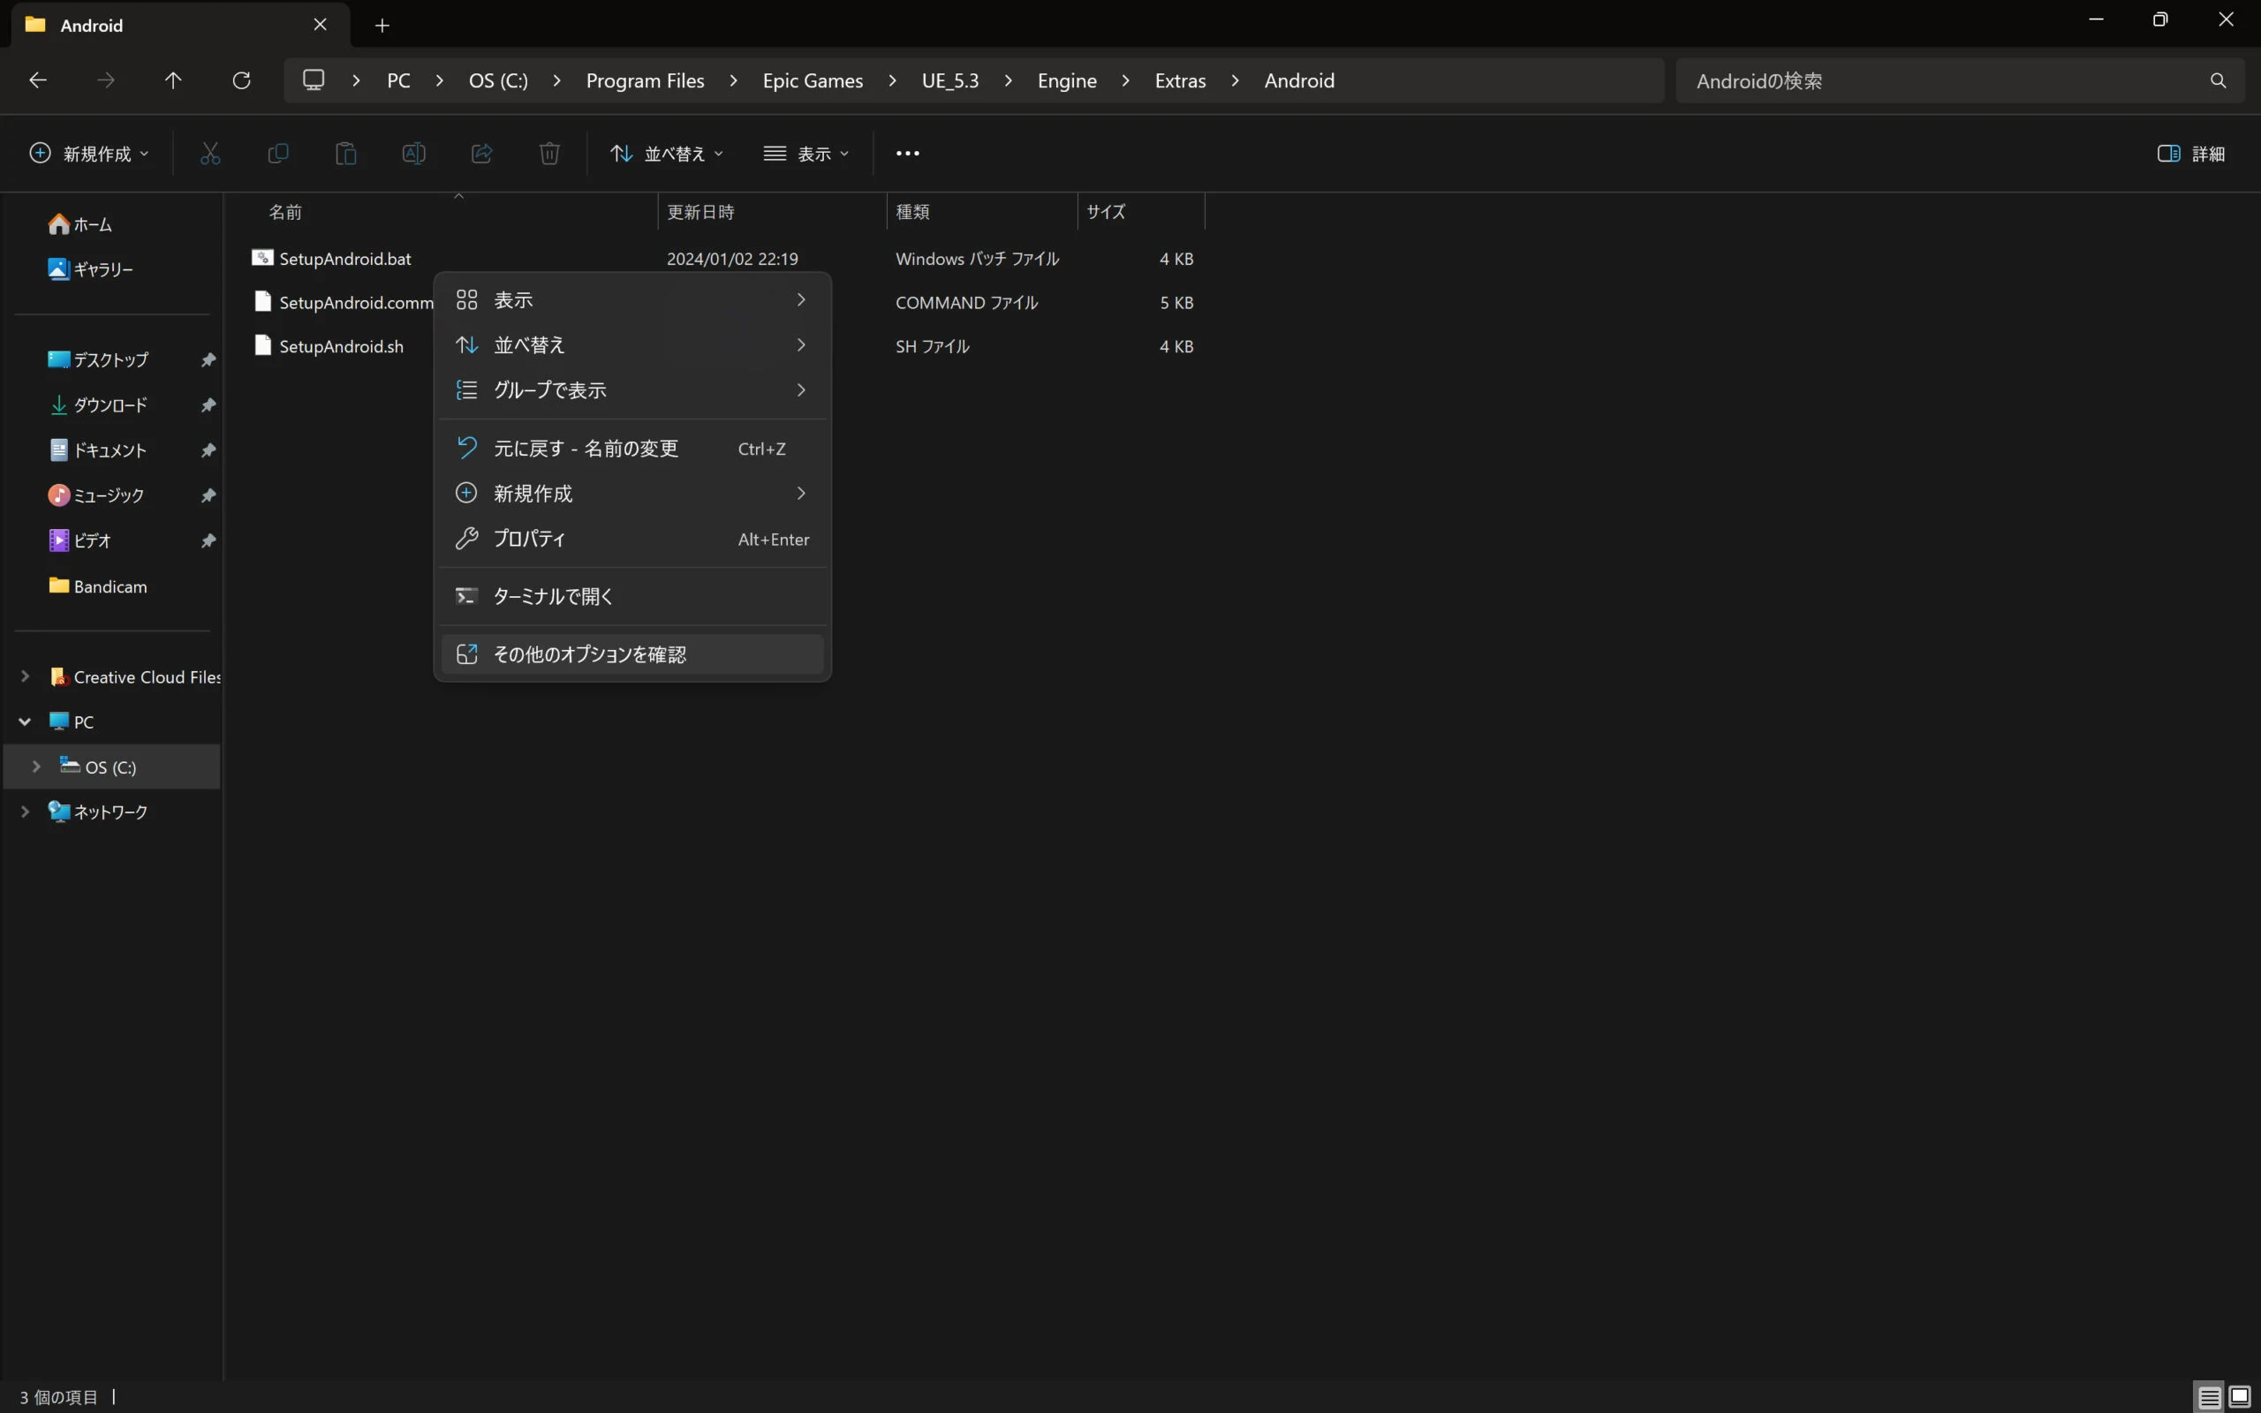Switch to details list view in status bar
The width and height of the screenshot is (2261, 1413).
2209,1396
